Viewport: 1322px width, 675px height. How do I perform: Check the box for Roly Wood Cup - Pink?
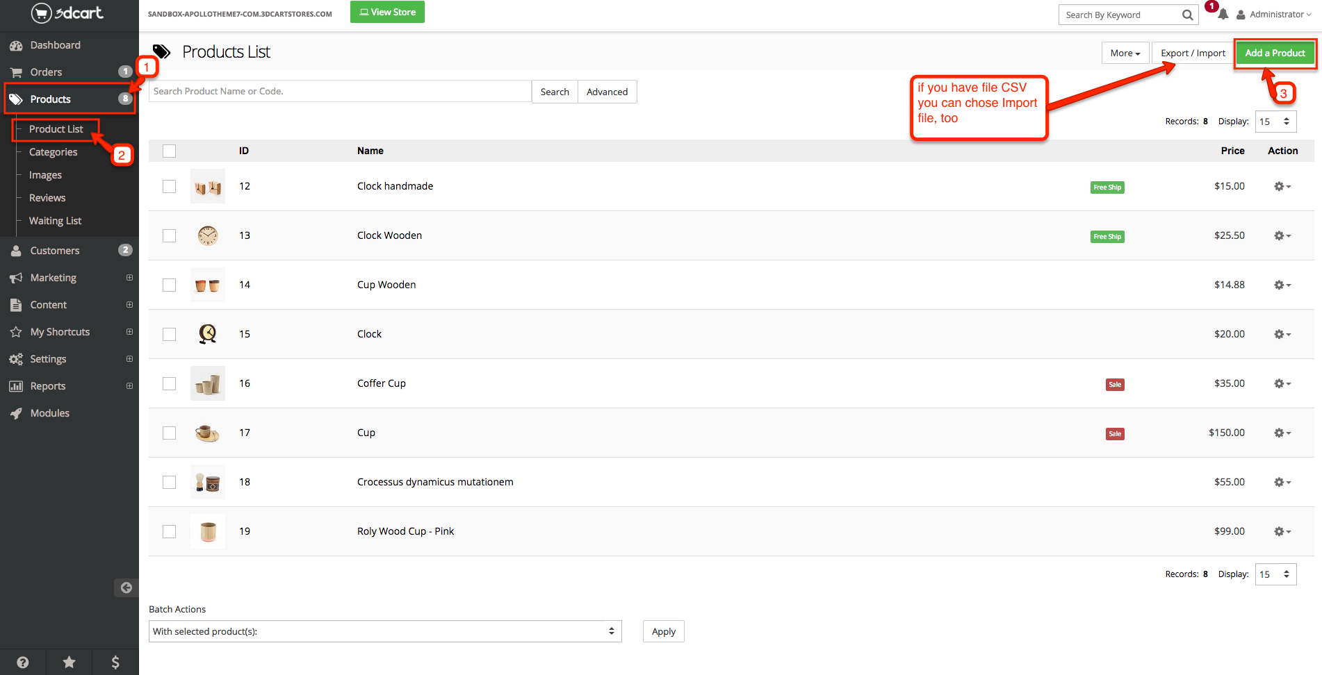169,531
